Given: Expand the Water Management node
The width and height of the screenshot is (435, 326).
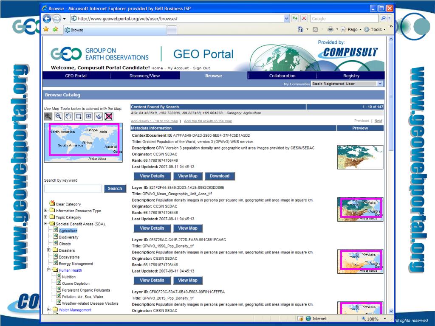Looking at the screenshot, I should point(49,309).
